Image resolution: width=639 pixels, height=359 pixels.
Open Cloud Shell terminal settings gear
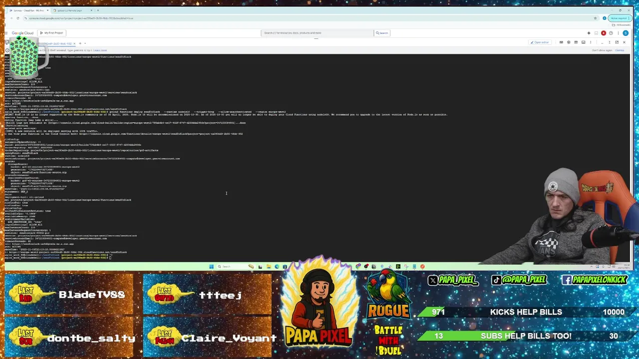569,42
